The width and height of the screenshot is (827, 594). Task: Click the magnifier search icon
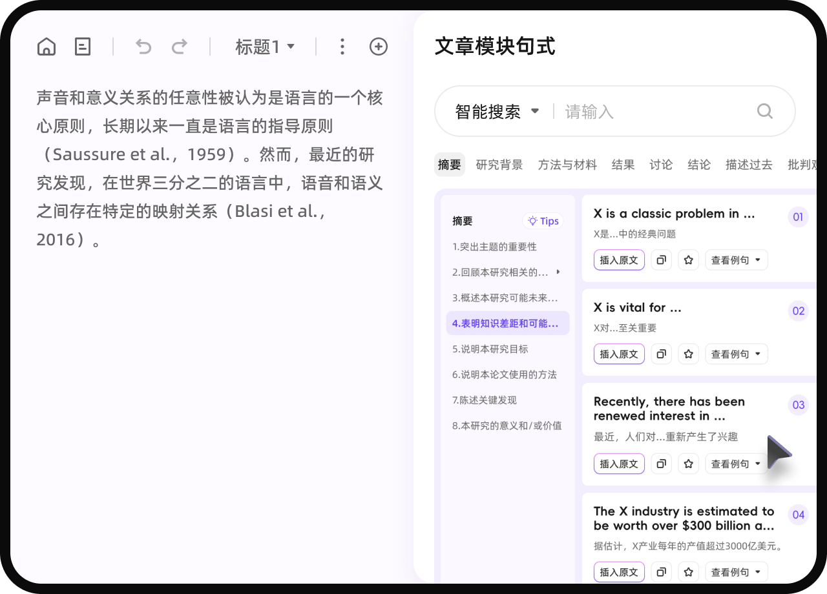pos(764,111)
